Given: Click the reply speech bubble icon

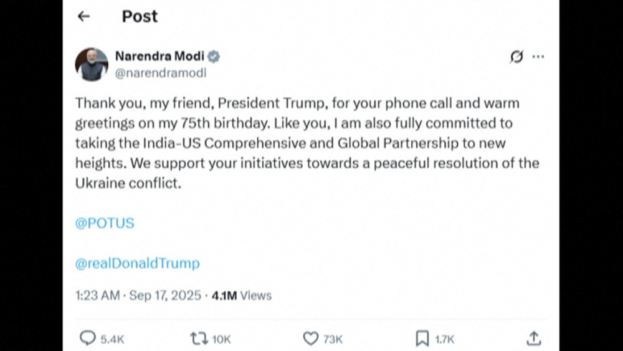Looking at the screenshot, I should pos(88,339).
